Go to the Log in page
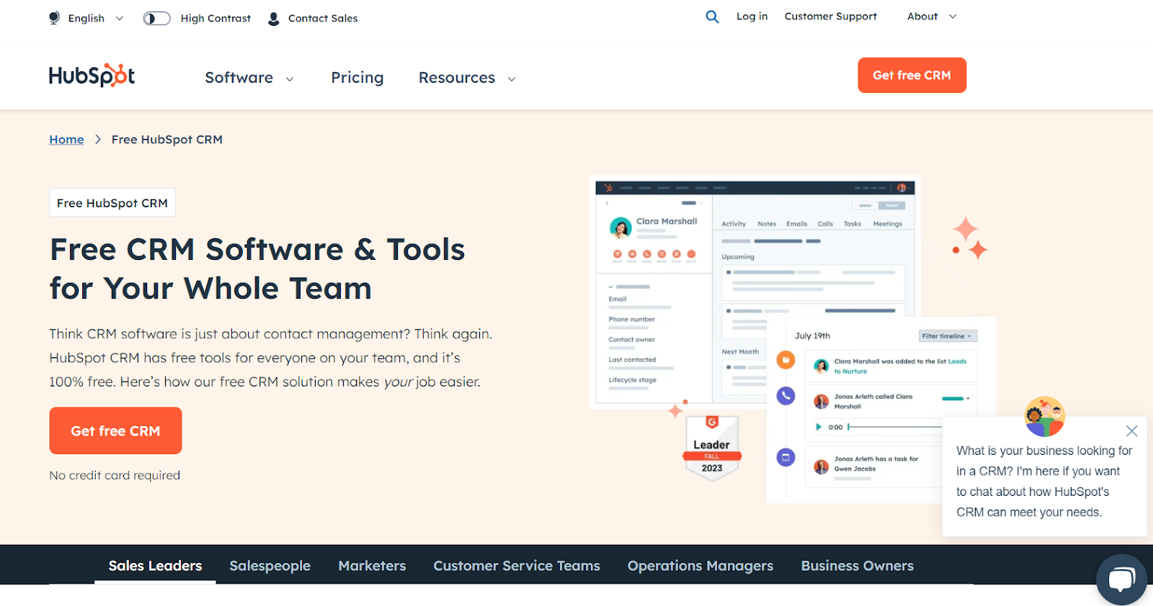The image size is (1153, 606). pos(752,17)
